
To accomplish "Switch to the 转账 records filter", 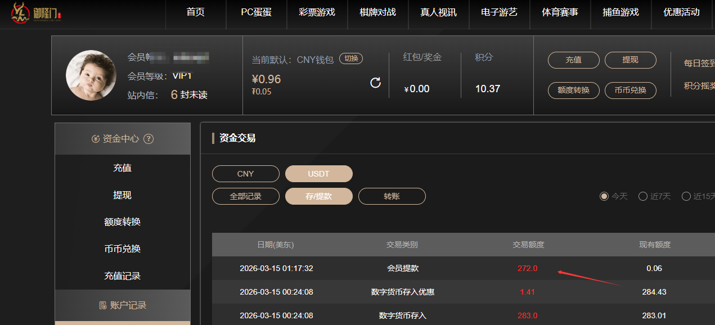I will 392,196.
